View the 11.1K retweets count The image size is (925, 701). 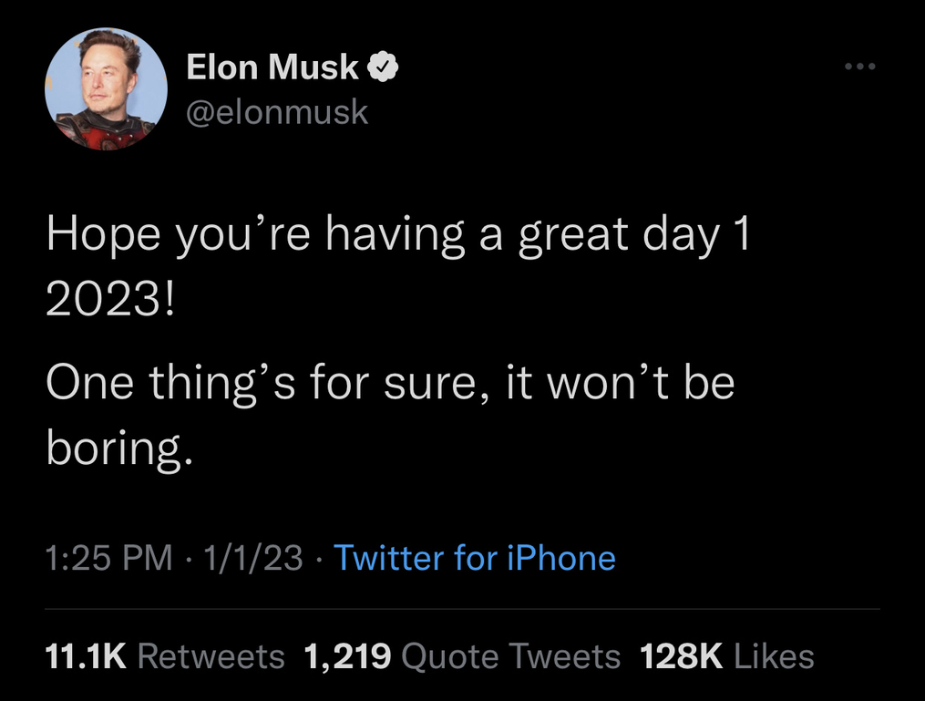click(x=86, y=656)
